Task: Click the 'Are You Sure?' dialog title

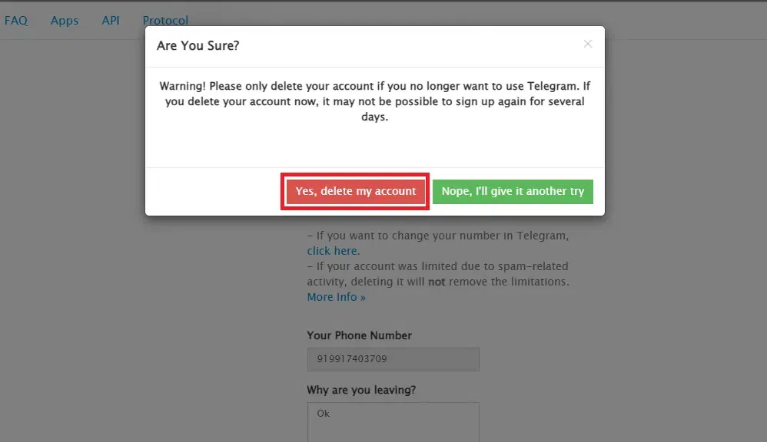Action: pos(198,46)
